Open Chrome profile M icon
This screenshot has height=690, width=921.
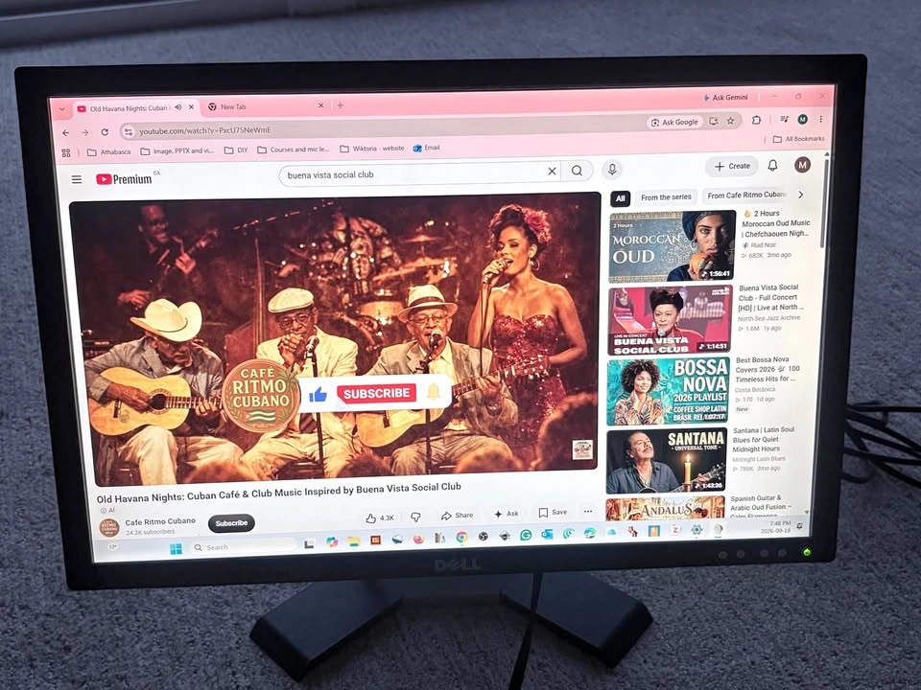tap(802, 119)
